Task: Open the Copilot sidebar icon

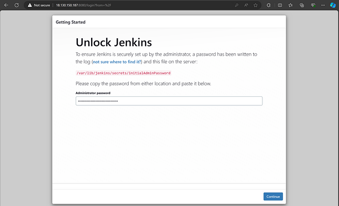Action: pyautogui.click(x=333, y=5)
